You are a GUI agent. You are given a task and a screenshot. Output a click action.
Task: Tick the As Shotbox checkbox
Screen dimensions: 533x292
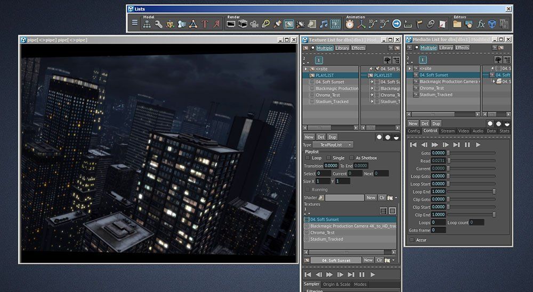(352, 158)
